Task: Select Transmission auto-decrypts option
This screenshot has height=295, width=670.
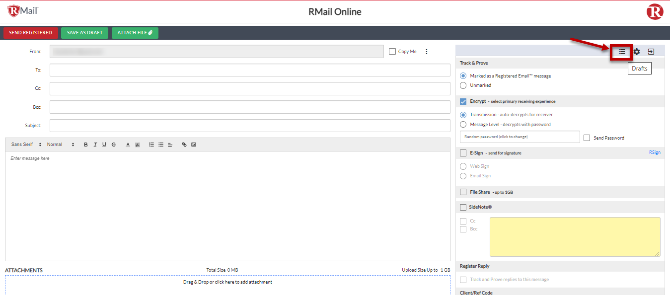Action: (463, 115)
